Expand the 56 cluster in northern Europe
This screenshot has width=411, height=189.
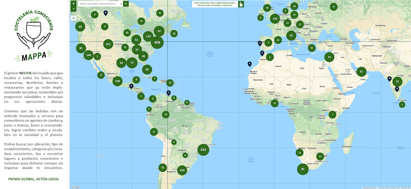pyautogui.click(x=267, y=8)
